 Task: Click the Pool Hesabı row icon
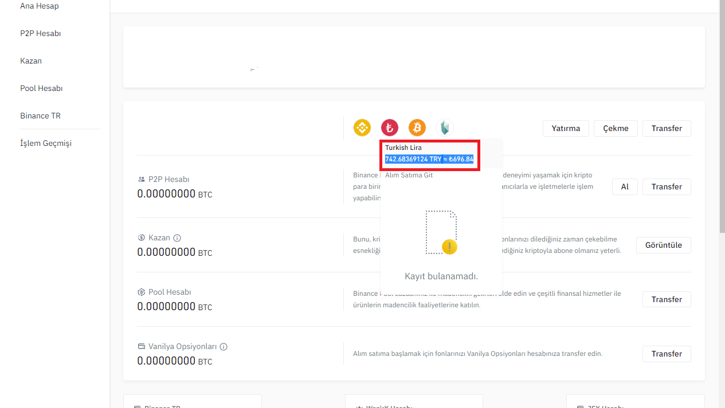pyautogui.click(x=141, y=292)
